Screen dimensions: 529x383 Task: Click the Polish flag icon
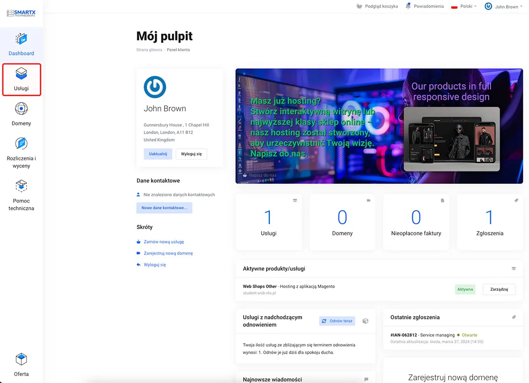pyautogui.click(x=454, y=6)
